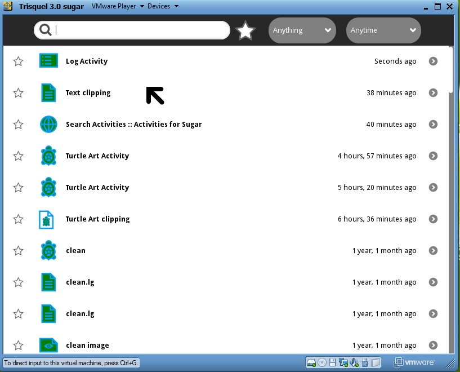460x372 pixels.
Task: Open the Devices menu
Action: (x=163, y=6)
